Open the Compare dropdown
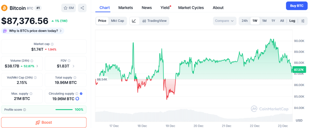The width and height of the screenshot is (310, 128). pos(224,21)
